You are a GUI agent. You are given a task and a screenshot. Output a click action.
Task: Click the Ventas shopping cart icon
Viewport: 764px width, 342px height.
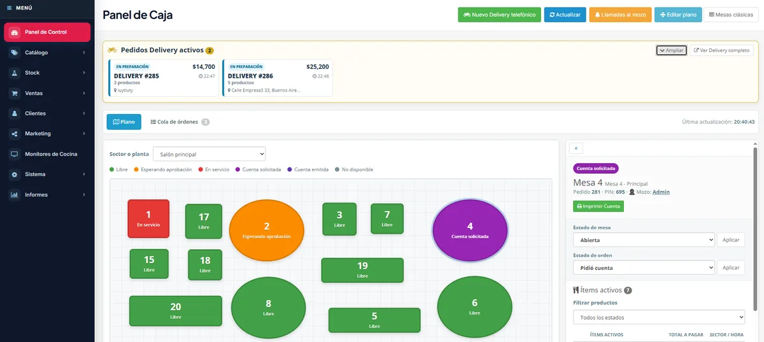(14, 94)
